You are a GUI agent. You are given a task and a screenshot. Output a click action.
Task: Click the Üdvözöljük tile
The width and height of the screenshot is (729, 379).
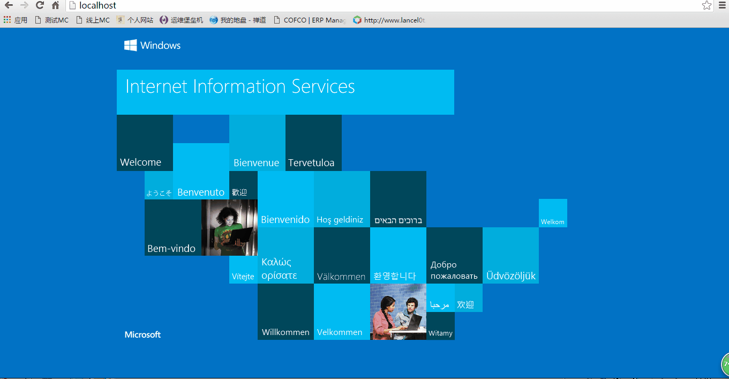click(510, 255)
